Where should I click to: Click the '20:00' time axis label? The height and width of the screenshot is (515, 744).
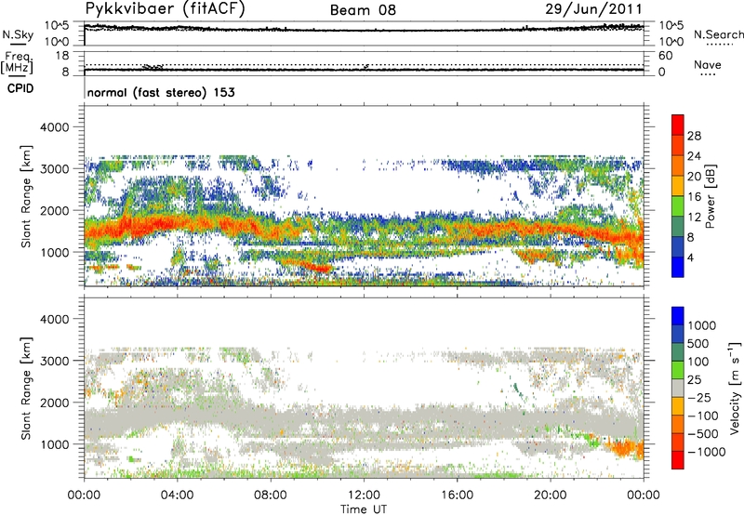(550, 495)
